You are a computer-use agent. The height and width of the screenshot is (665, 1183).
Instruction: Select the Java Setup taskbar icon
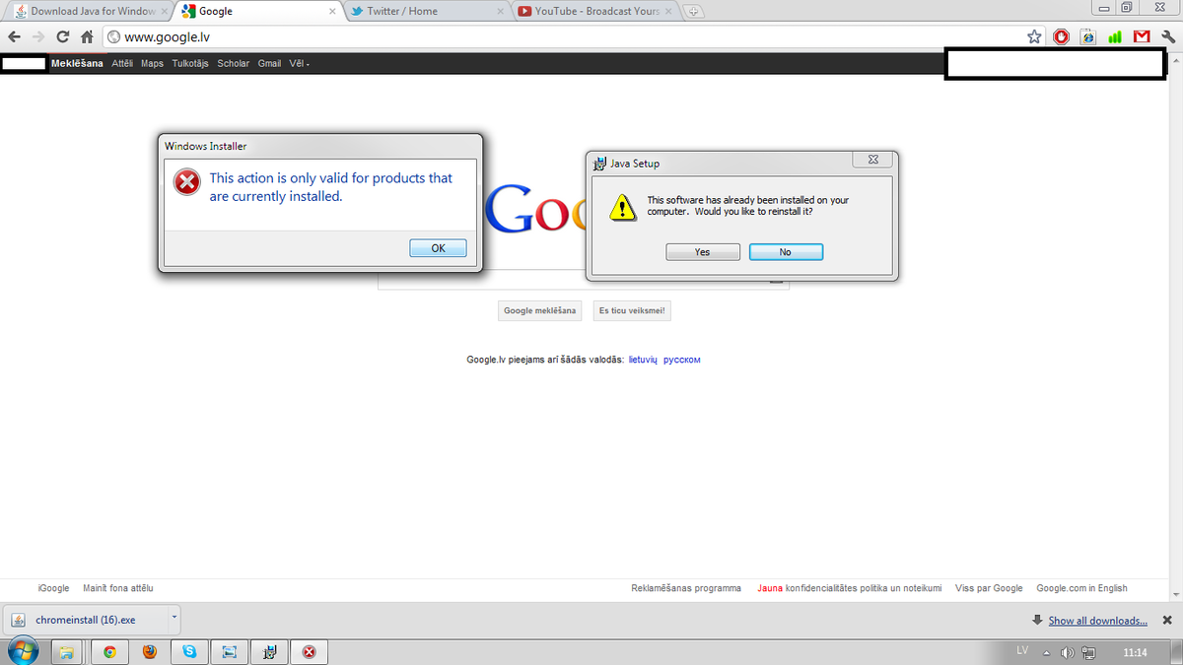point(269,651)
